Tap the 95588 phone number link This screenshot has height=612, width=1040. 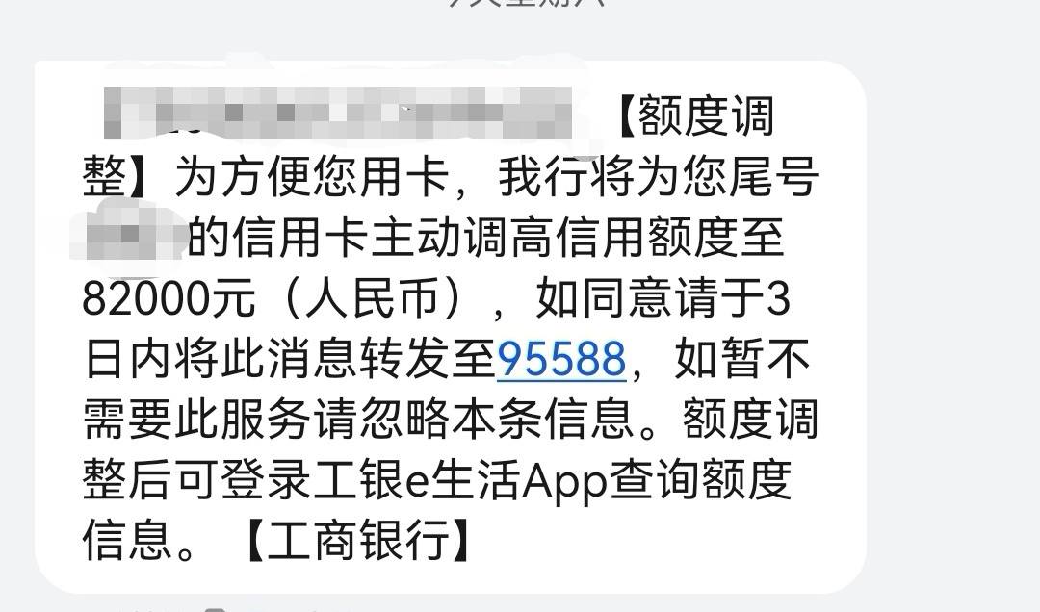point(561,359)
